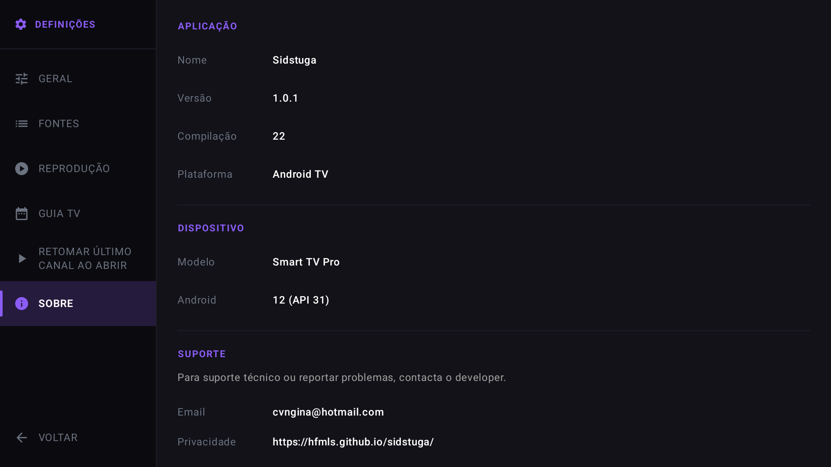
Task: Open the privacy URL hfmls.github.io/sidstuga
Action: 353,442
